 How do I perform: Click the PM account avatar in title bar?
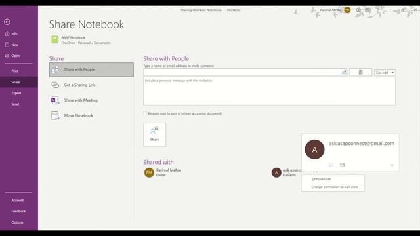click(347, 10)
